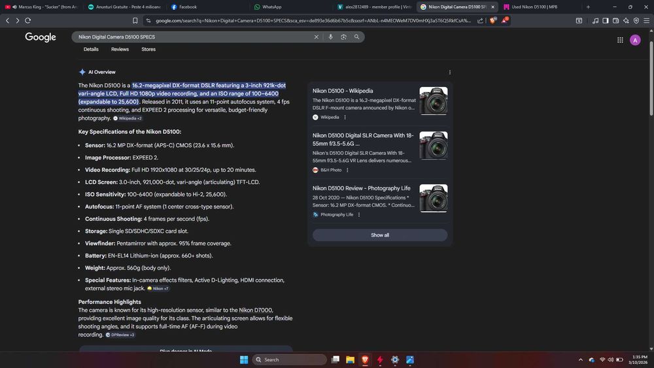654x368 pixels.
Task: Open AI Overview more options menu
Action: click(450, 72)
